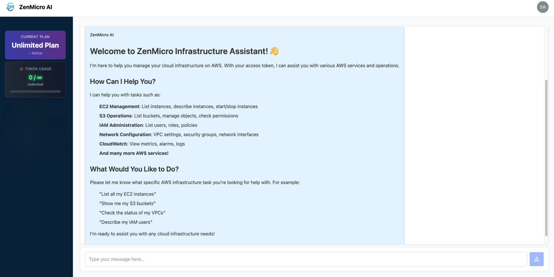Click the ZenMicro AI header title

pyautogui.click(x=35, y=7)
